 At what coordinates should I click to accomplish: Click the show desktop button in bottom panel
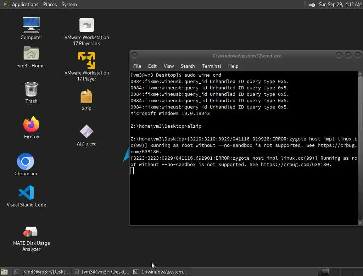point(4,272)
